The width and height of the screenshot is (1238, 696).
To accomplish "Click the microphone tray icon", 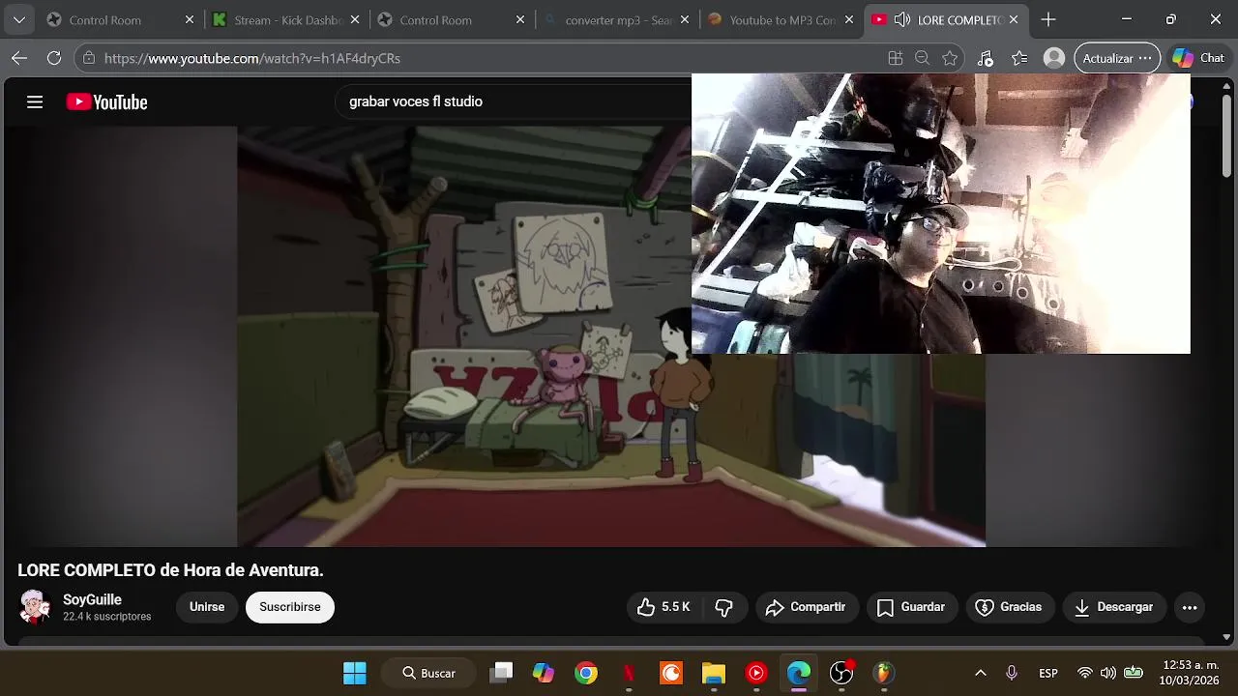I will click(x=1012, y=673).
